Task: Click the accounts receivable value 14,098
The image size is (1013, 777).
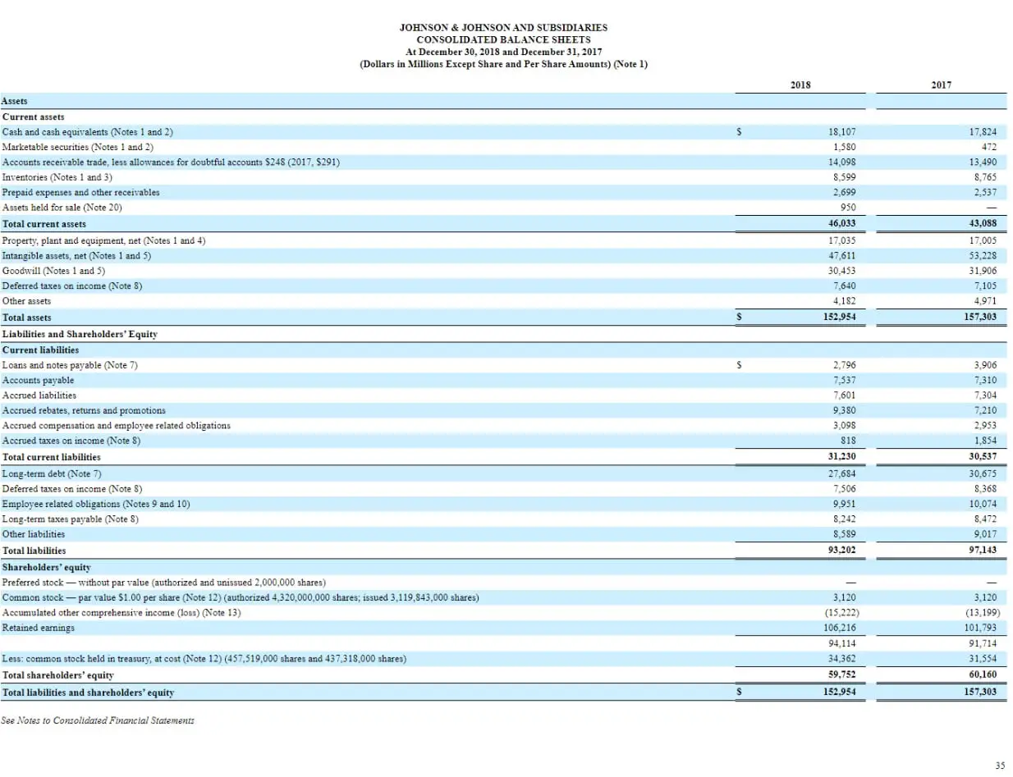Action: coord(842,162)
